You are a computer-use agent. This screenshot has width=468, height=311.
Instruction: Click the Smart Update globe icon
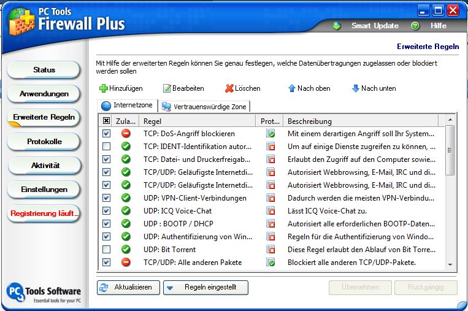pos(337,26)
